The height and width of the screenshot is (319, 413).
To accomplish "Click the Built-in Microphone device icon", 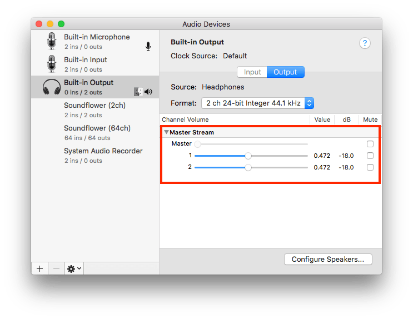I will pyautogui.click(x=52, y=42).
